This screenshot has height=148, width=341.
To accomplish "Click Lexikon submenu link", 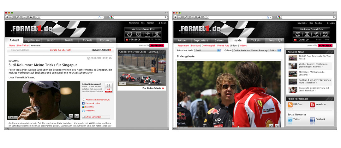I will pos(195,46).
